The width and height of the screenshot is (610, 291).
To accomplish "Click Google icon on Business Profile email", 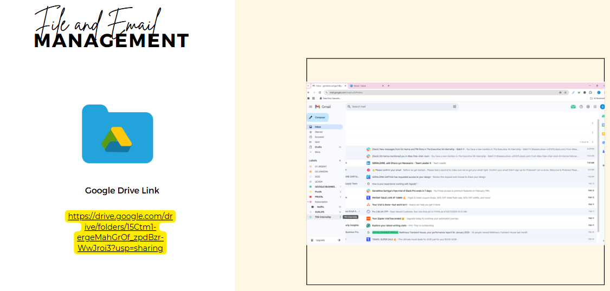I will [368, 232].
